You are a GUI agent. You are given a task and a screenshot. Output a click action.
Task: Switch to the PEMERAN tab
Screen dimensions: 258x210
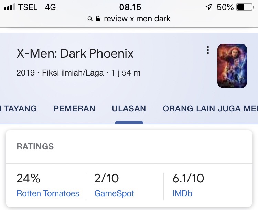(74, 109)
